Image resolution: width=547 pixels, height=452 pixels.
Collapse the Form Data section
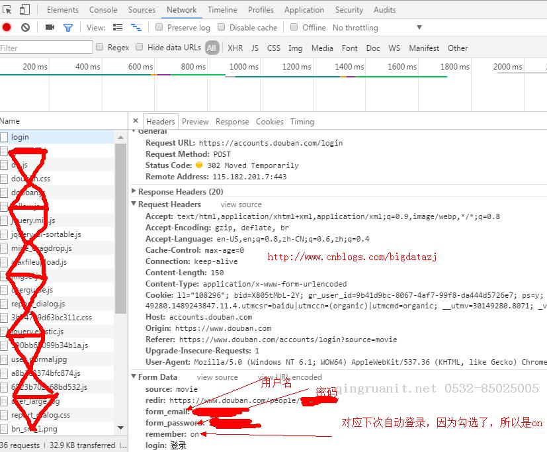pyautogui.click(x=134, y=377)
